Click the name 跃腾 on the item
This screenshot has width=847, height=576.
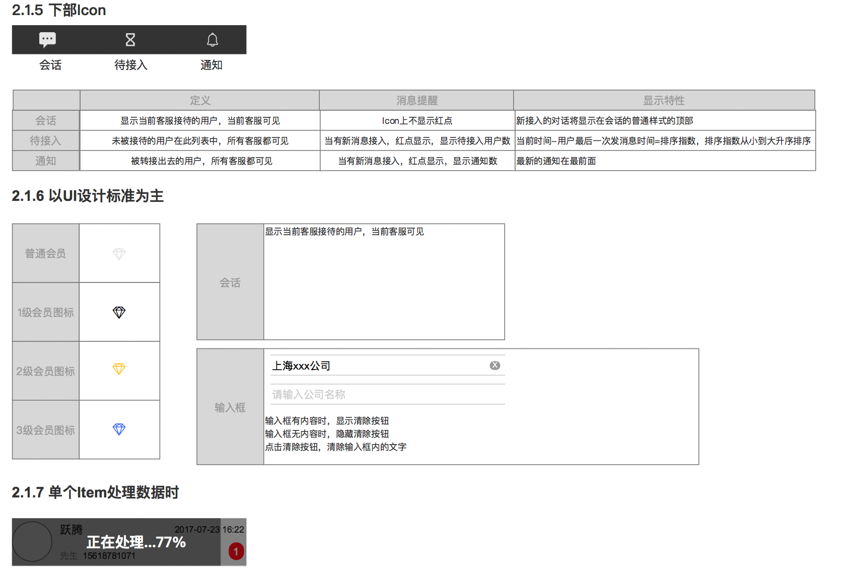(x=71, y=530)
